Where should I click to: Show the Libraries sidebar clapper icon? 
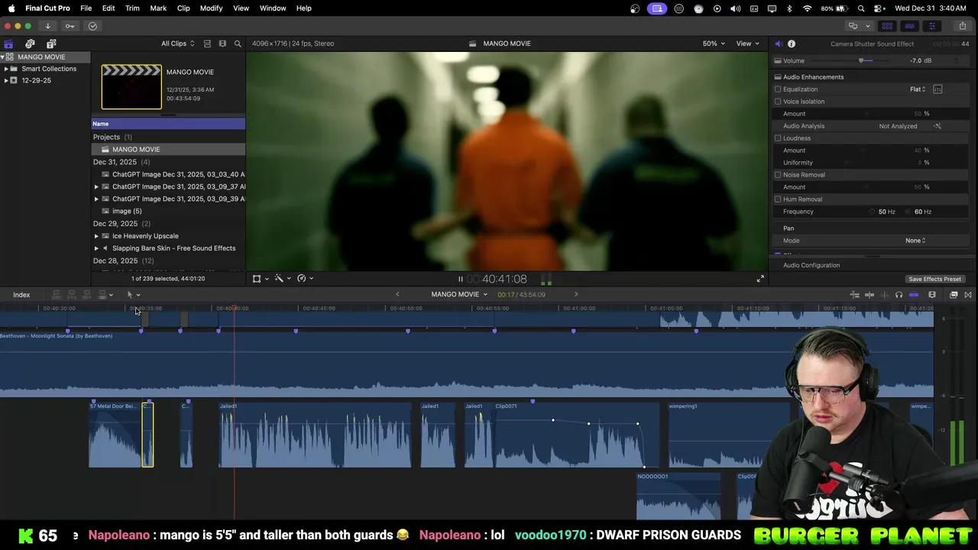pyautogui.click(x=8, y=44)
